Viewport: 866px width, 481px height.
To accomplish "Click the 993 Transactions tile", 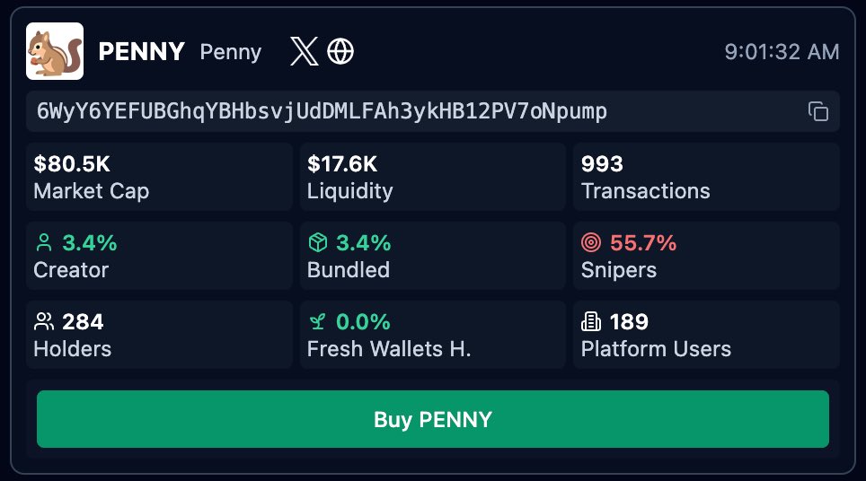I will tap(706, 177).
